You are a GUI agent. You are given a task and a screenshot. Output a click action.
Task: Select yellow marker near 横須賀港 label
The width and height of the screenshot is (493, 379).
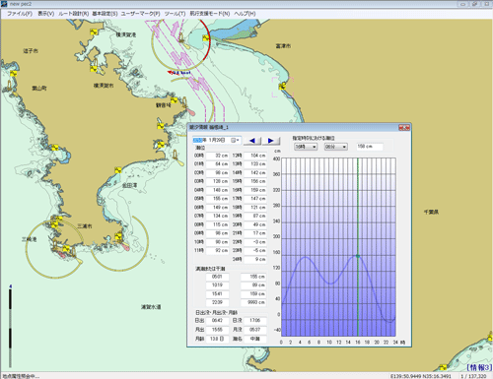click(x=94, y=32)
